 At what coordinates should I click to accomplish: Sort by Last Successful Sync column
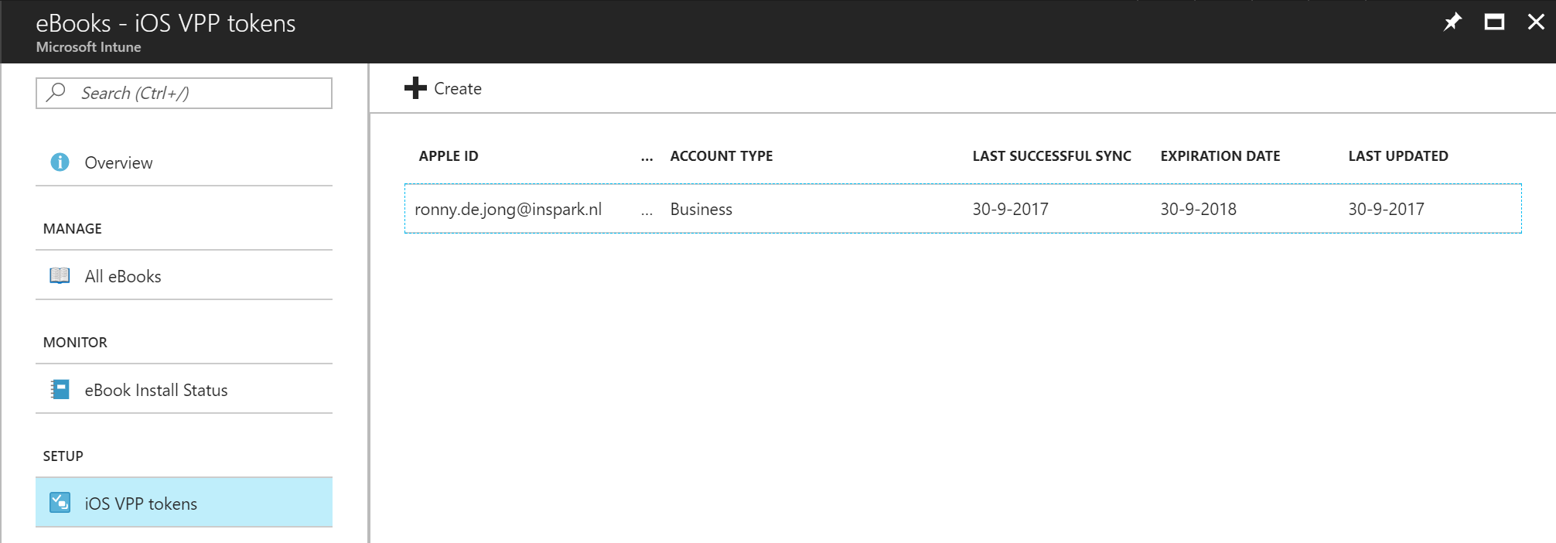(x=1051, y=156)
